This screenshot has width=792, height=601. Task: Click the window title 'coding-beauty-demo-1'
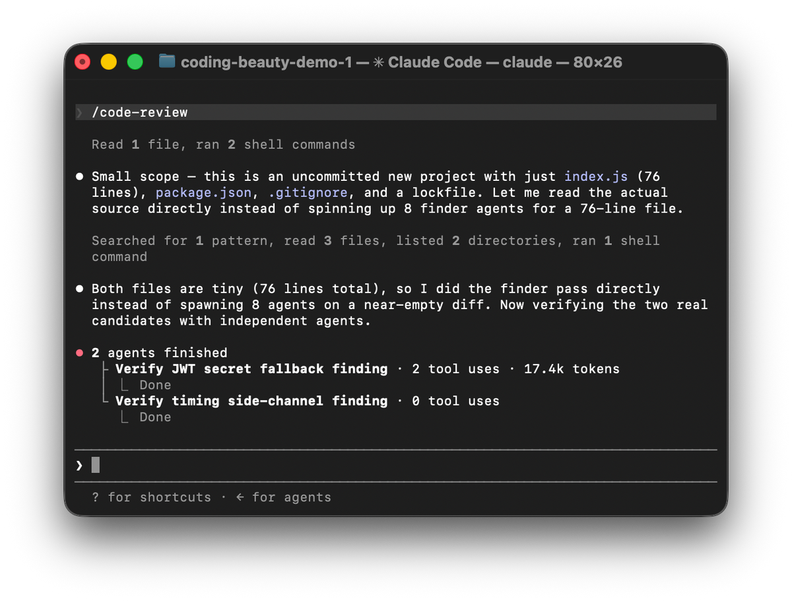tap(267, 62)
